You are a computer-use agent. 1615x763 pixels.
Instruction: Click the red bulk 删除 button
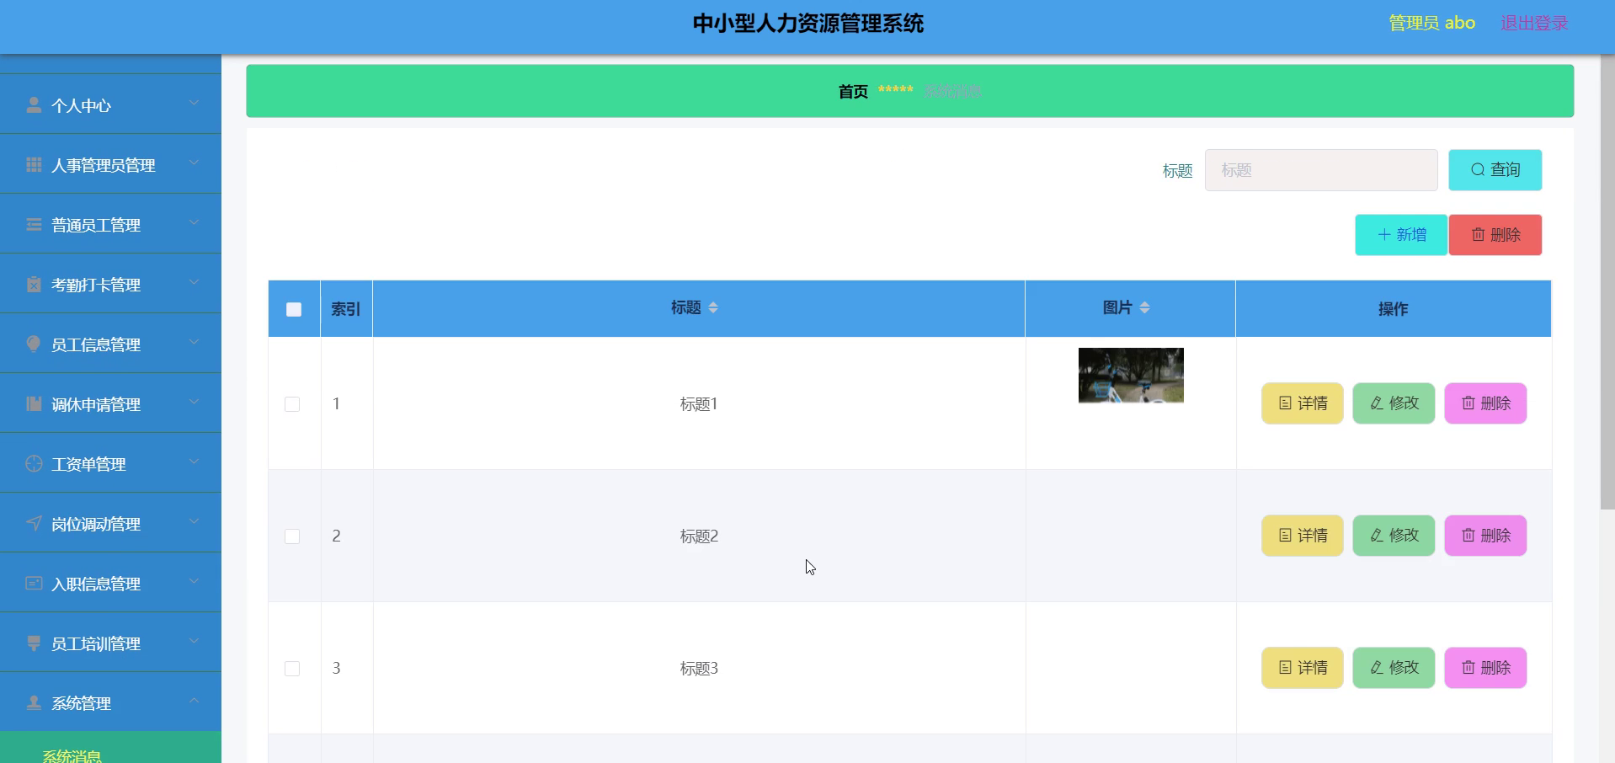coord(1495,235)
